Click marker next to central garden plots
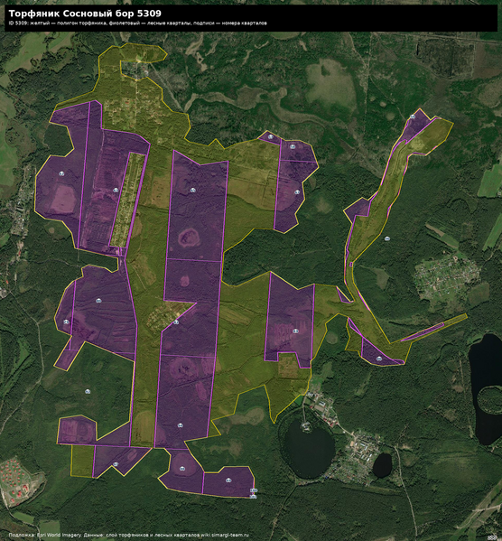 point(176,322)
